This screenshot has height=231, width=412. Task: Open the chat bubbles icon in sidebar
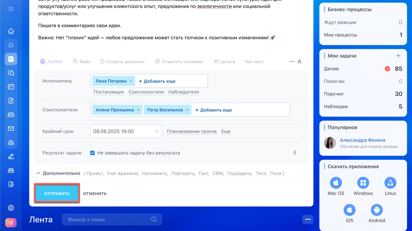click(x=11, y=73)
